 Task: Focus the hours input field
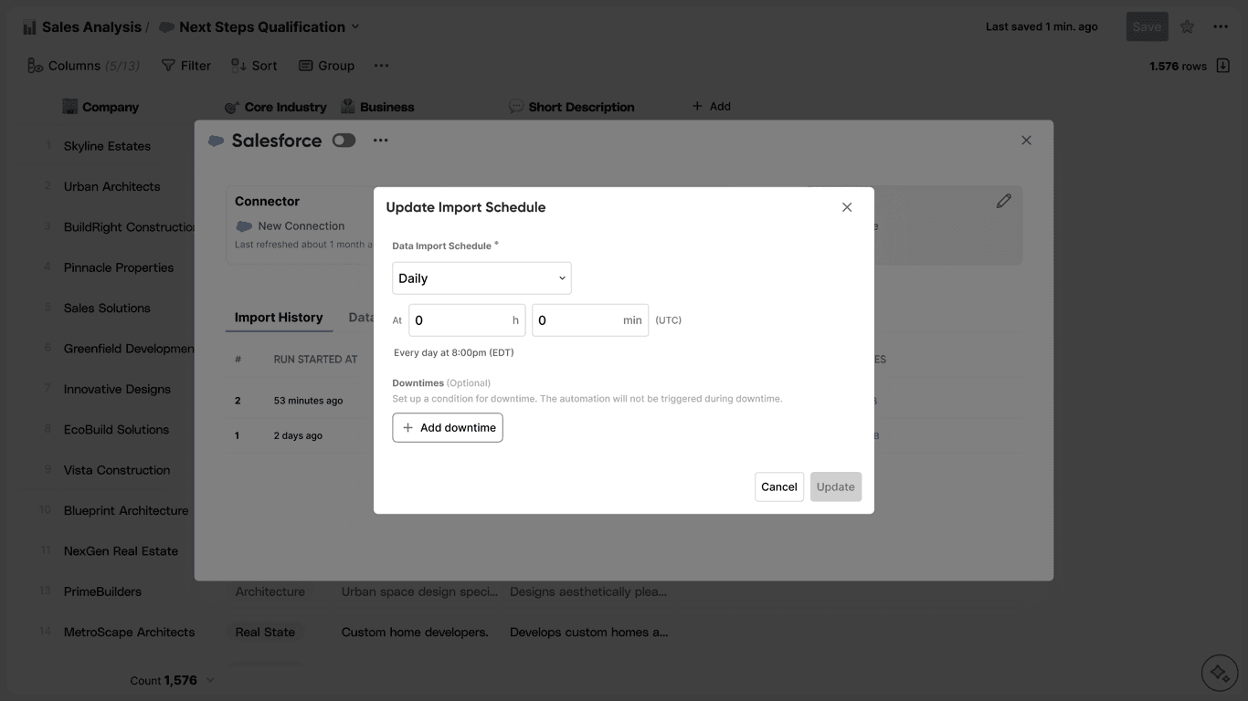coord(467,320)
